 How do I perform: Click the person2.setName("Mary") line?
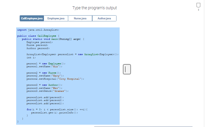tap(45, 76)
